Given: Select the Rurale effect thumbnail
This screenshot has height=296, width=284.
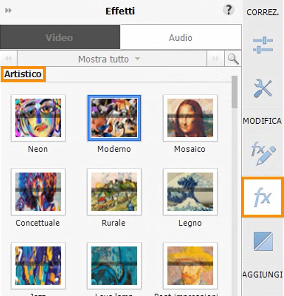Looking at the screenshot, I should click(114, 191).
